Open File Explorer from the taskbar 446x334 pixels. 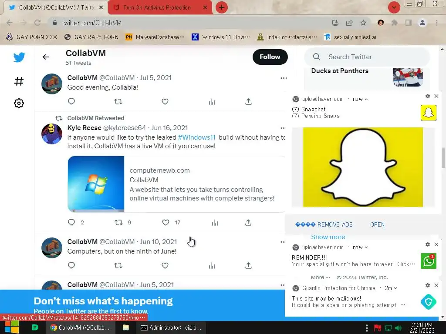tap(126, 328)
